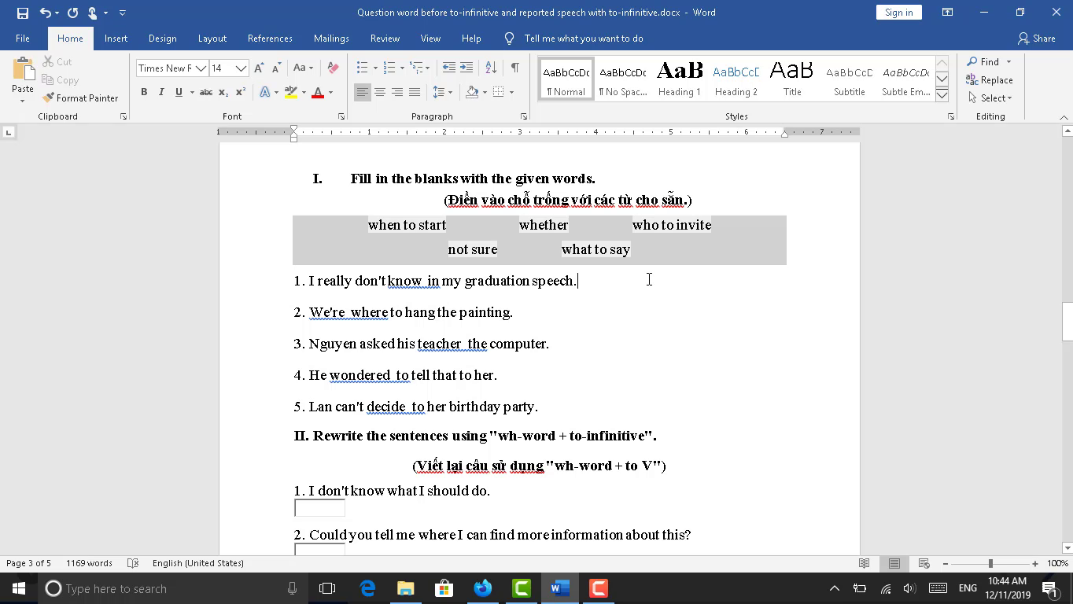This screenshot has height=604, width=1073.
Task: Apply bullet list formatting
Action: click(362, 68)
